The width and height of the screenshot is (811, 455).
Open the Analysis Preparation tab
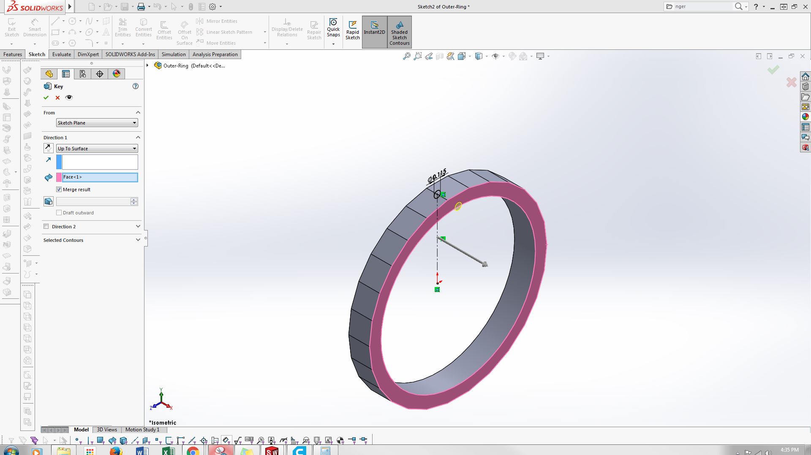click(215, 54)
